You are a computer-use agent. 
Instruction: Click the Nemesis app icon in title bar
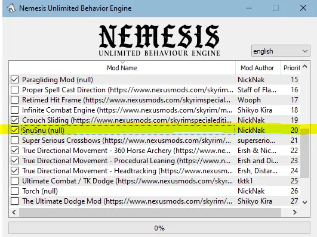tap(11, 8)
